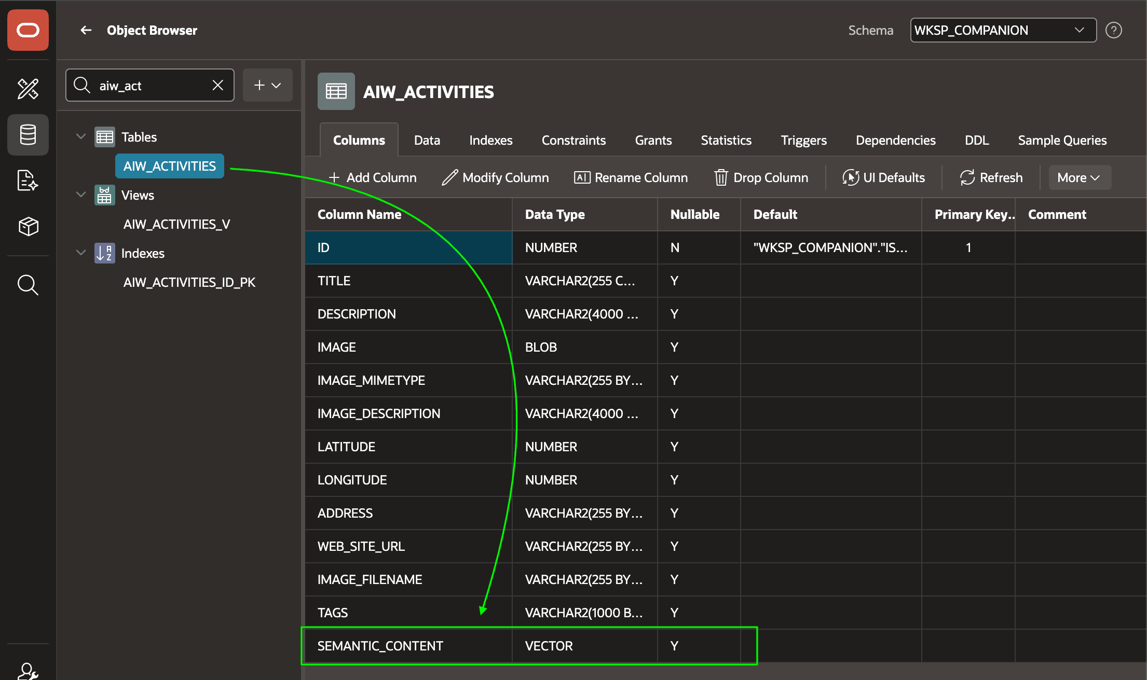
Task: Switch to the Columns tab
Action: (359, 140)
